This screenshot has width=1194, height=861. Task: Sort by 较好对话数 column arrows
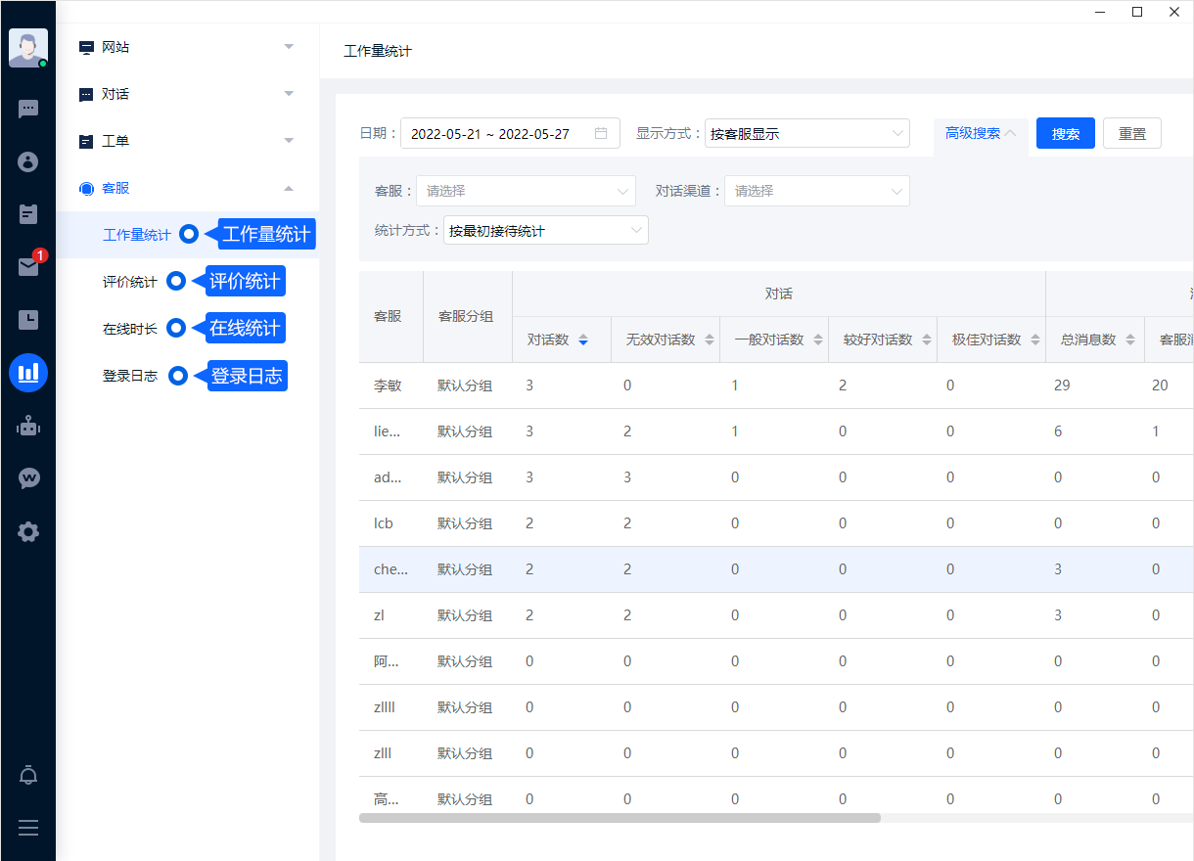[927, 340]
